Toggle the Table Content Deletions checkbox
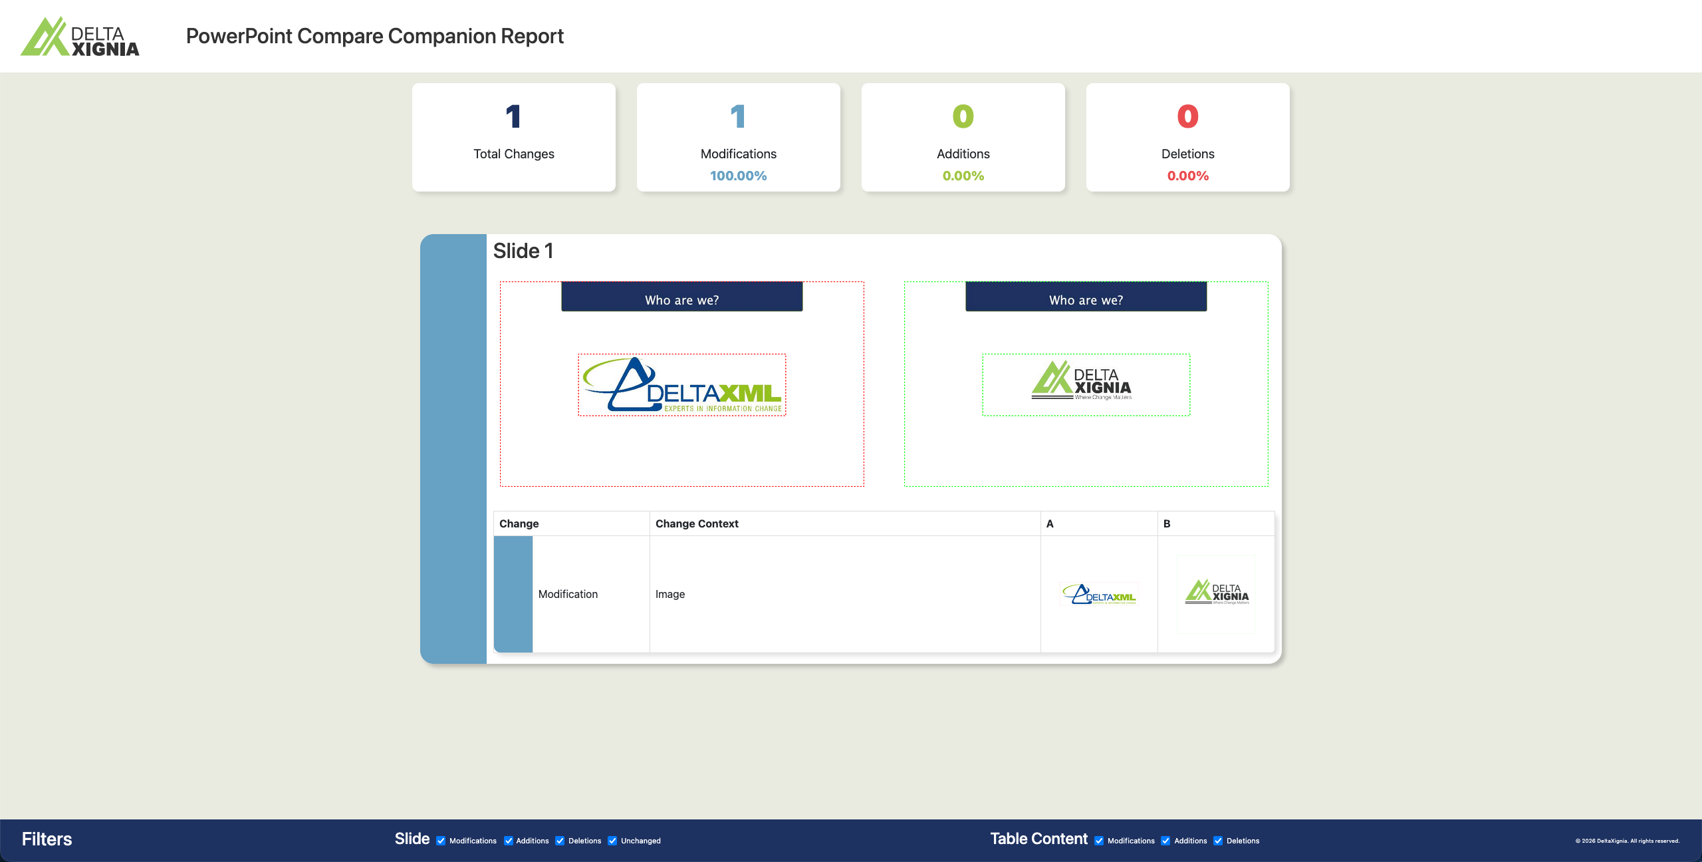 point(1218,841)
